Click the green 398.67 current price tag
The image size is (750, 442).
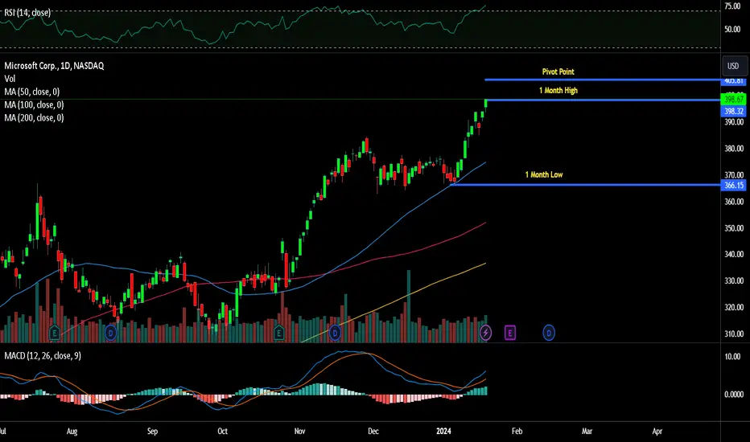[733, 100]
